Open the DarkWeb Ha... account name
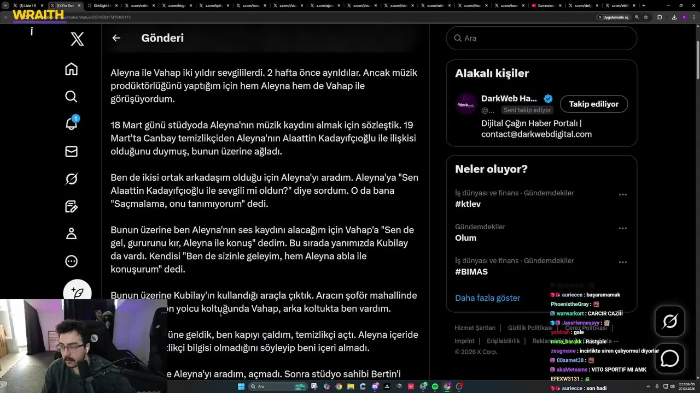Viewport: 700px width, 393px height. (x=509, y=98)
